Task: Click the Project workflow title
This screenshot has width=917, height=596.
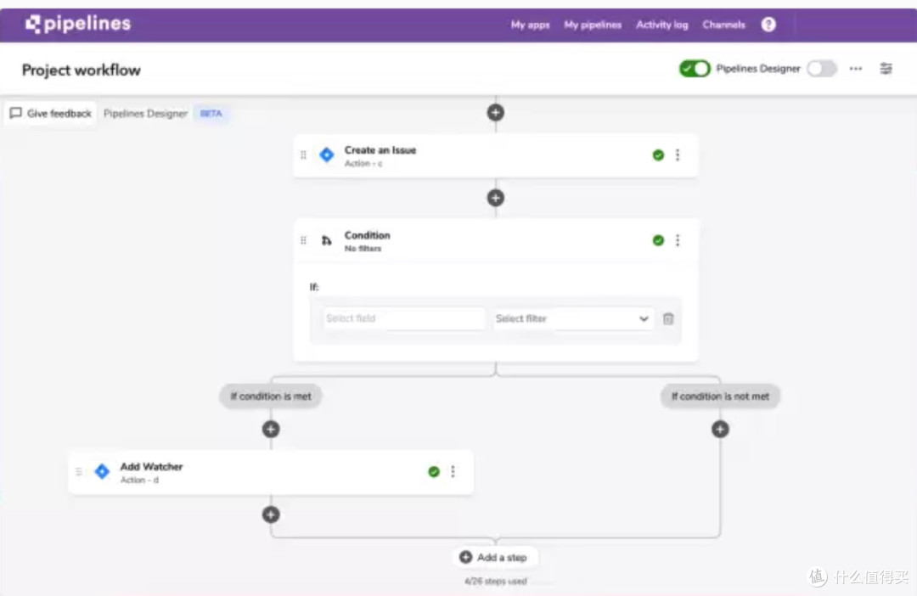Action: (x=82, y=70)
